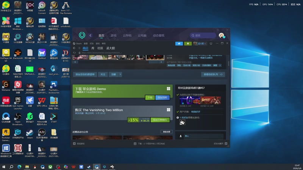This screenshot has width=303, height=170.
Task: Open the UU user avatar at top right
Action: [x=222, y=36]
